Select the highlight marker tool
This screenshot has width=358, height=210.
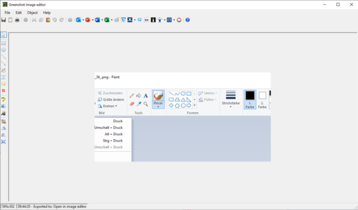3,99
